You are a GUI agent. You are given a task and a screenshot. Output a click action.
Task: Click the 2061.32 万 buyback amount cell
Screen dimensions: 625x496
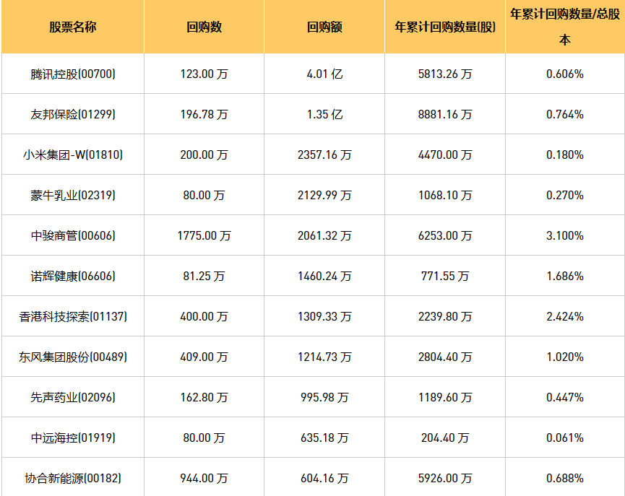click(x=324, y=235)
